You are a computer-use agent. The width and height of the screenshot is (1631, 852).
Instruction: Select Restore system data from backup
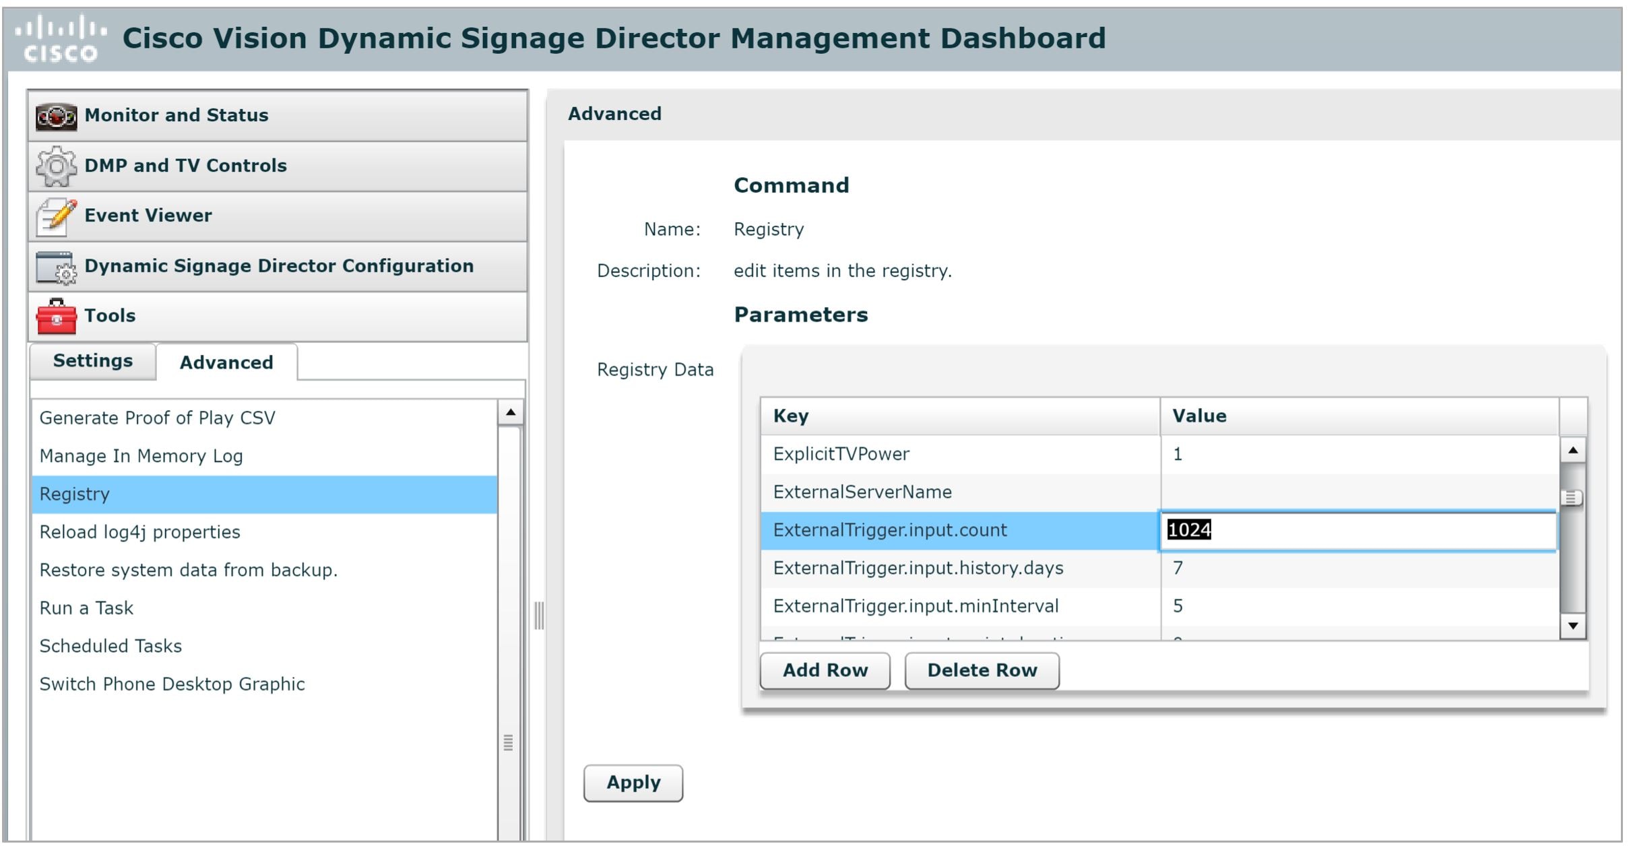point(265,570)
